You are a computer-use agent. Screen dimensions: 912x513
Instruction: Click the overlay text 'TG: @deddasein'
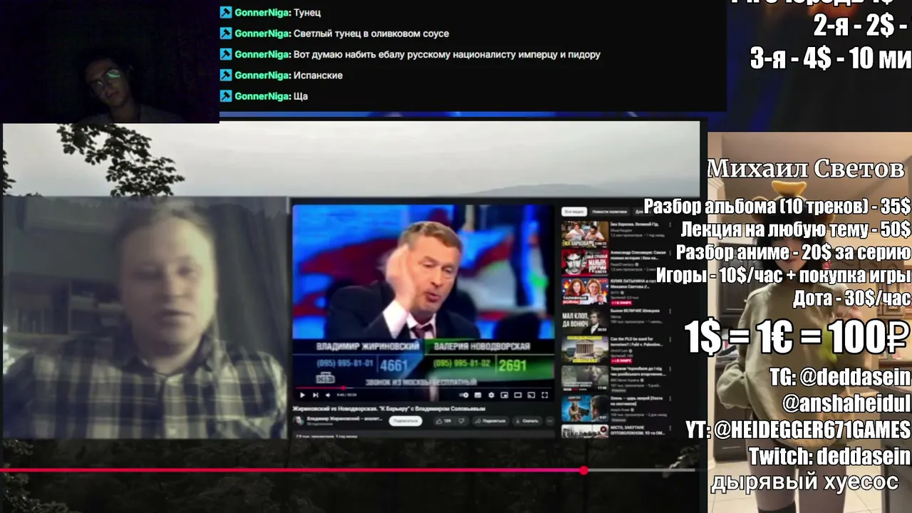click(840, 376)
